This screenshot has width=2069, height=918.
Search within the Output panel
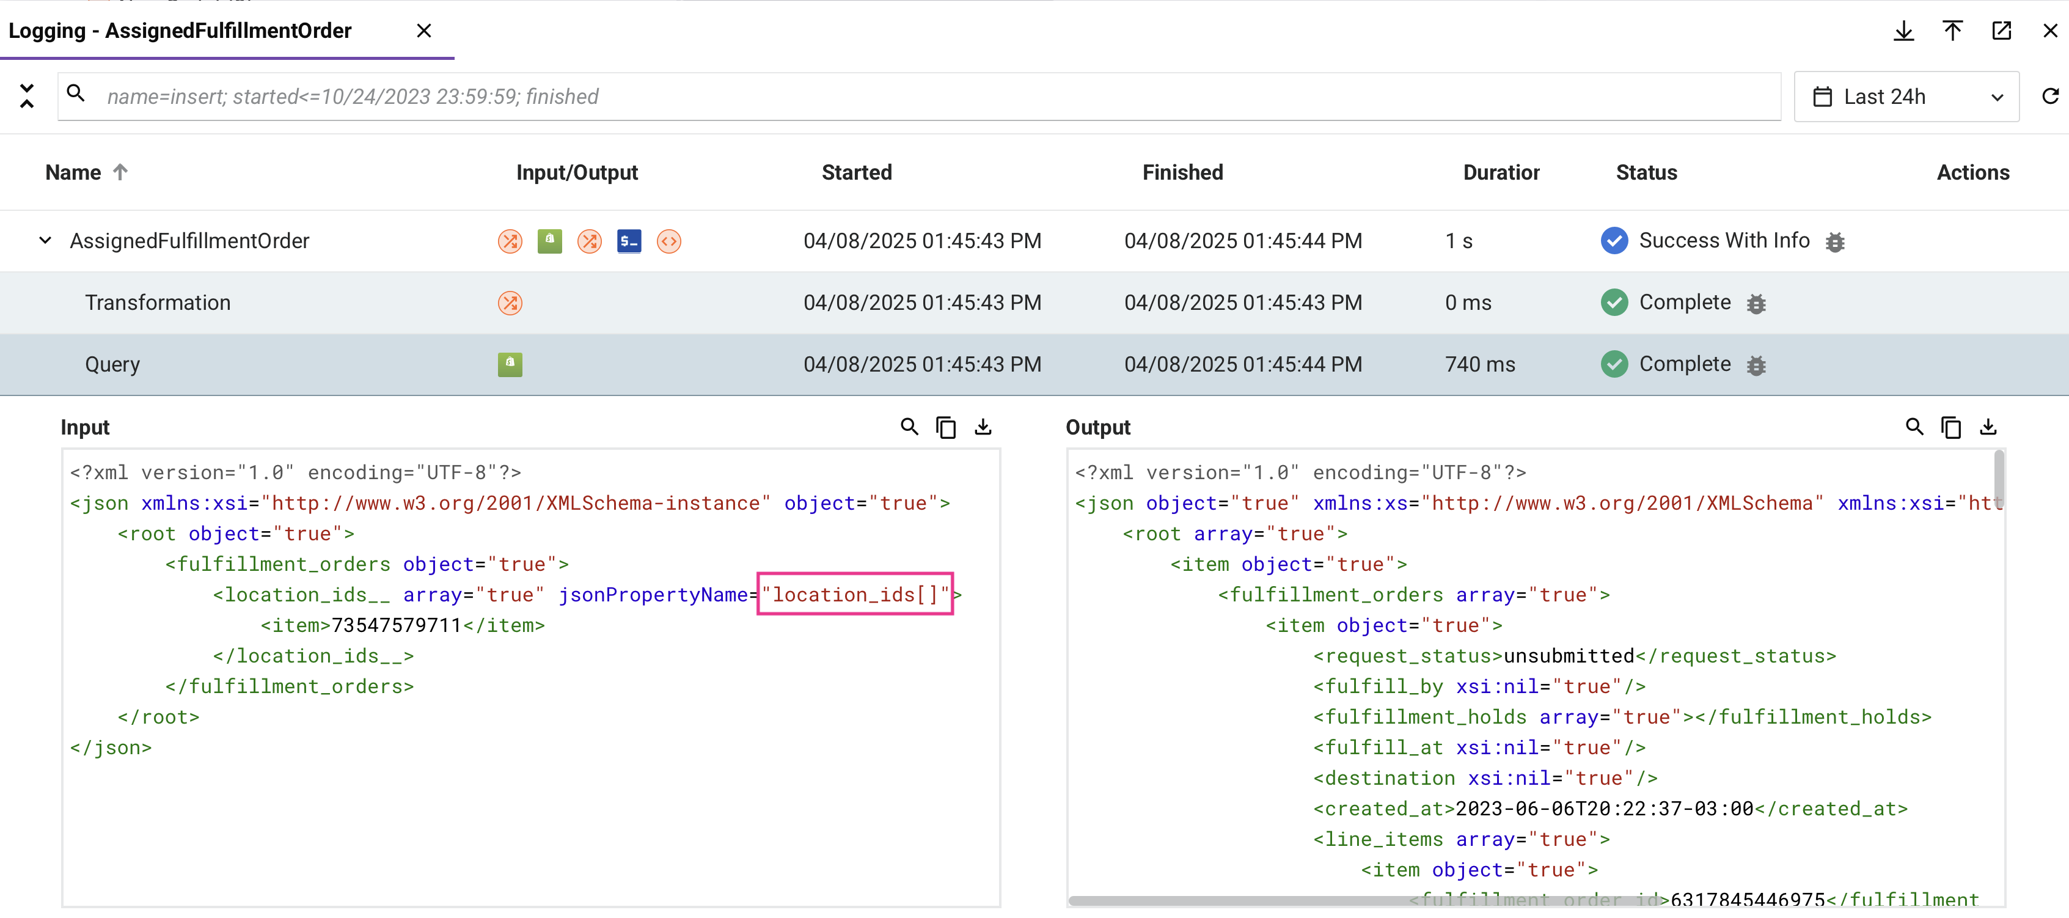tap(1914, 427)
